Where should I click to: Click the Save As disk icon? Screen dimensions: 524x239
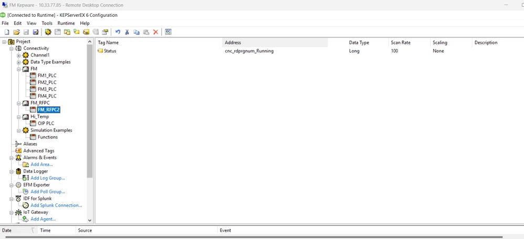coord(36,32)
